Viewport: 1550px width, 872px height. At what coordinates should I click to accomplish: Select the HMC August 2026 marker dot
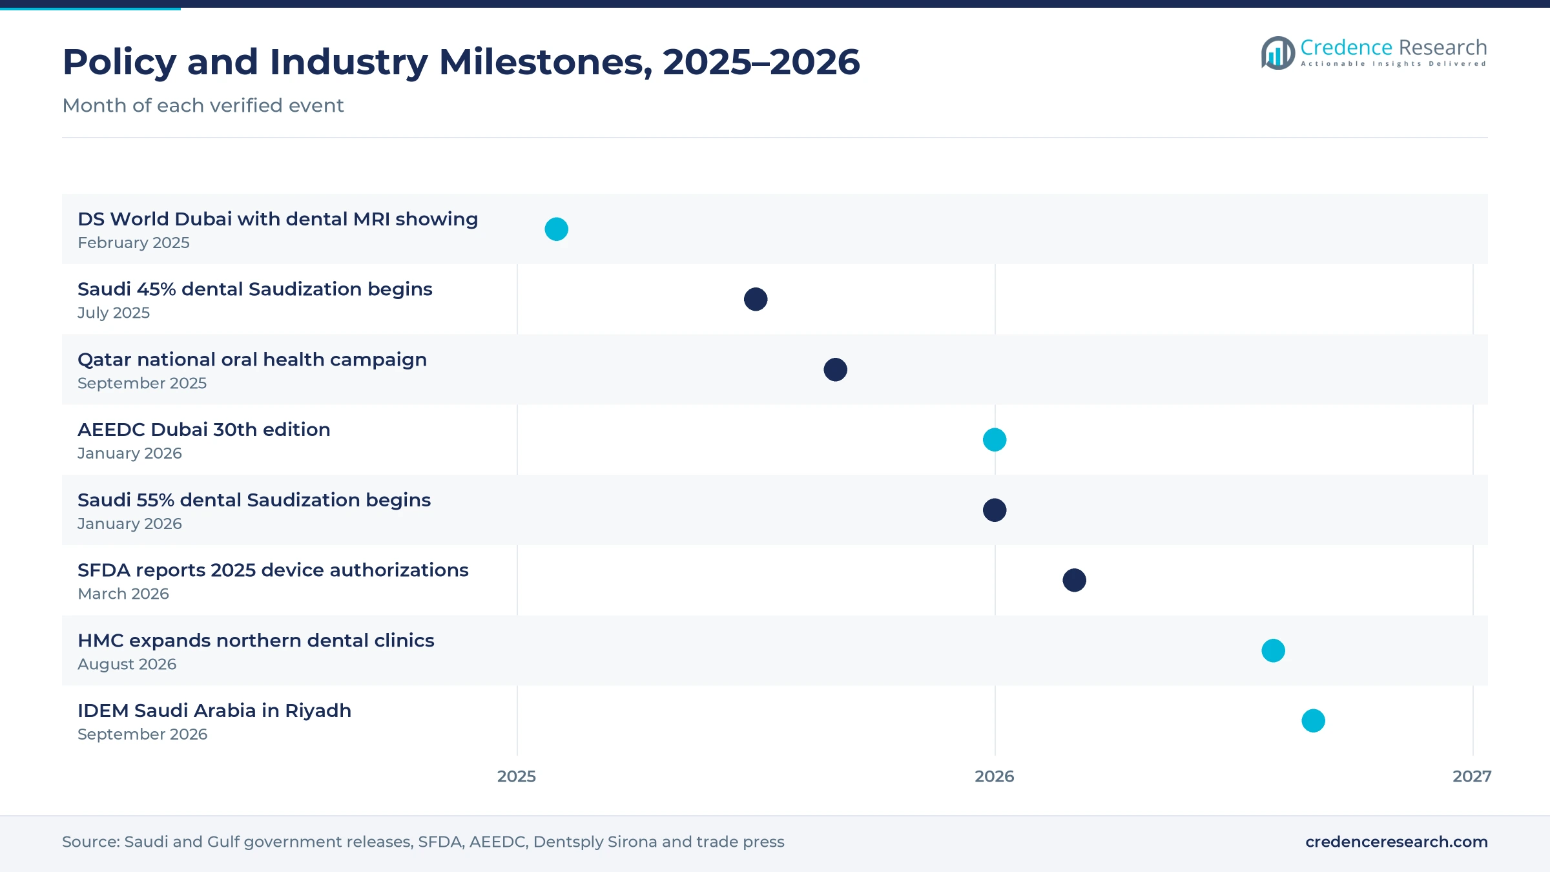pyautogui.click(x=1273, y=650)
